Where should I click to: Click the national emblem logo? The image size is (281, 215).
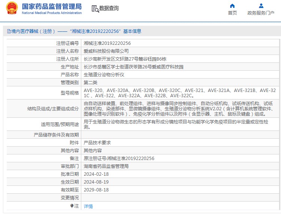11,8
